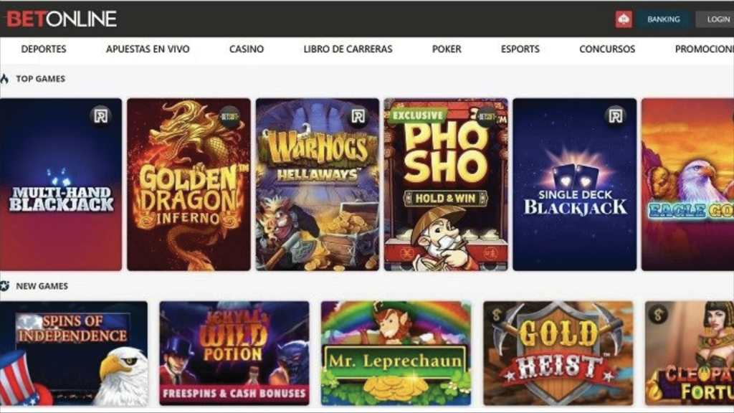Click the Login button
Image resolution: width=734 pixels, height=413 pixels.
(715, 19)
